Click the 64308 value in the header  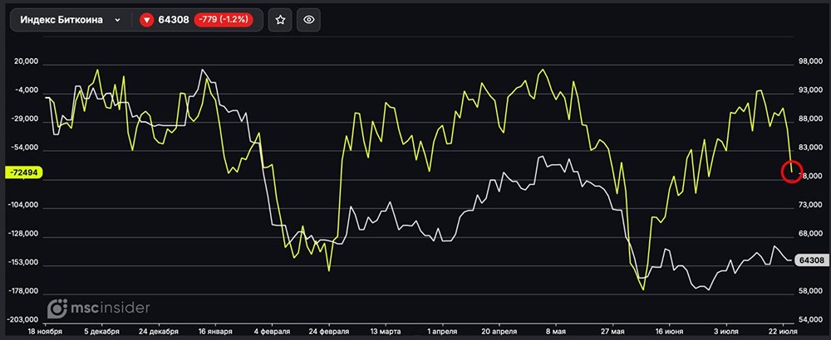(174, 20)
